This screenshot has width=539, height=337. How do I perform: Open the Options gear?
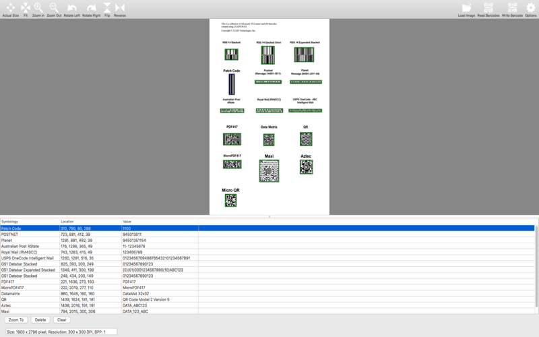tap(531, 9)
